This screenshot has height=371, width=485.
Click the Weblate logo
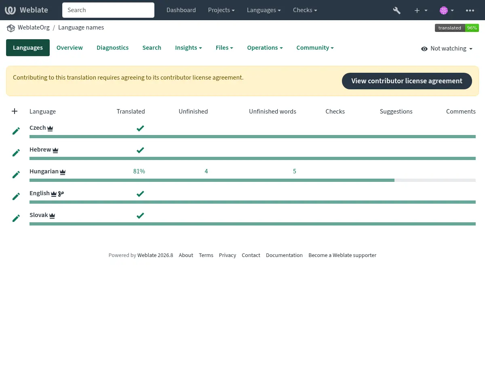(26, 10)
